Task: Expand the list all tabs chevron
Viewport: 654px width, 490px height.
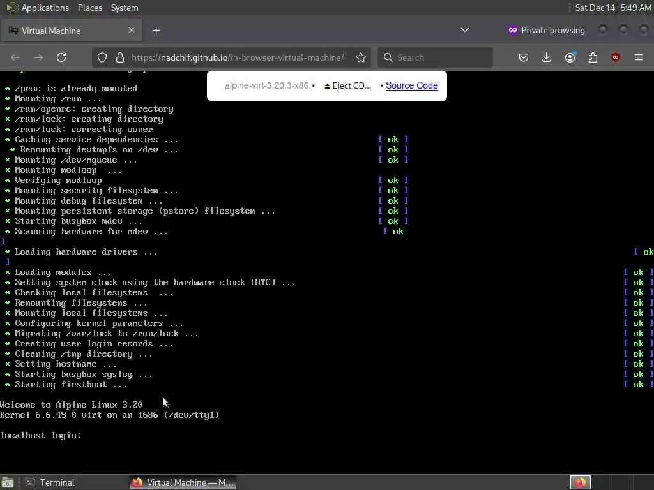Action: coord(465,30)
